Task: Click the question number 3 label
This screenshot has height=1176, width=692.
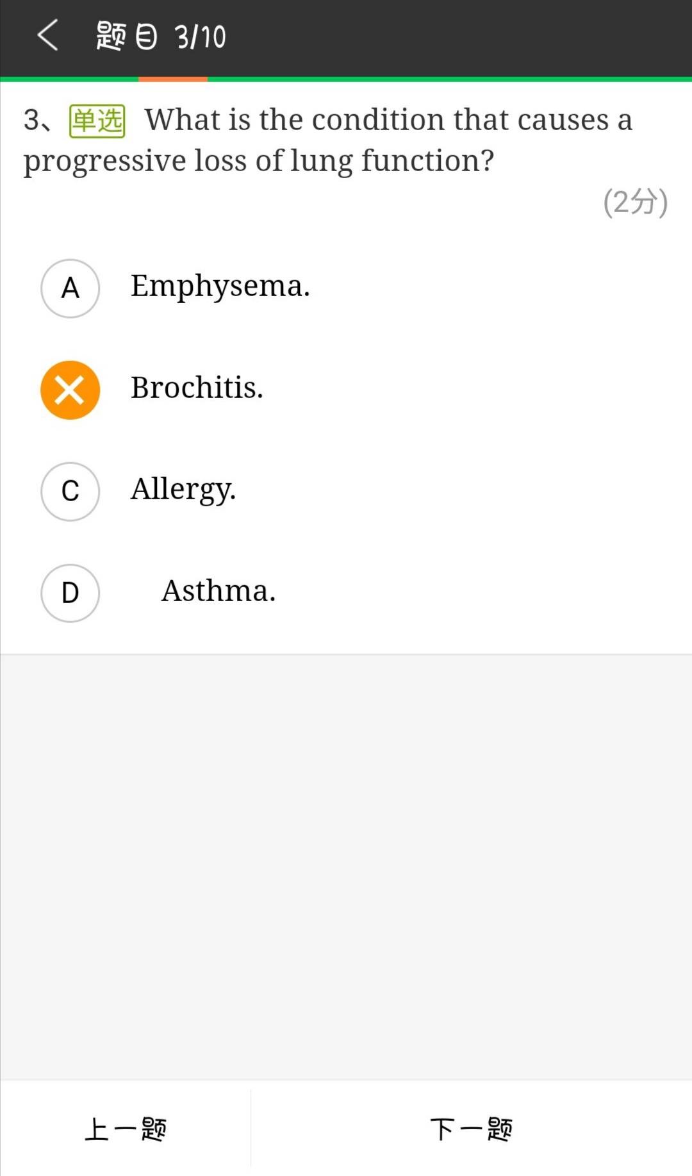Action: tap(33, 120)
